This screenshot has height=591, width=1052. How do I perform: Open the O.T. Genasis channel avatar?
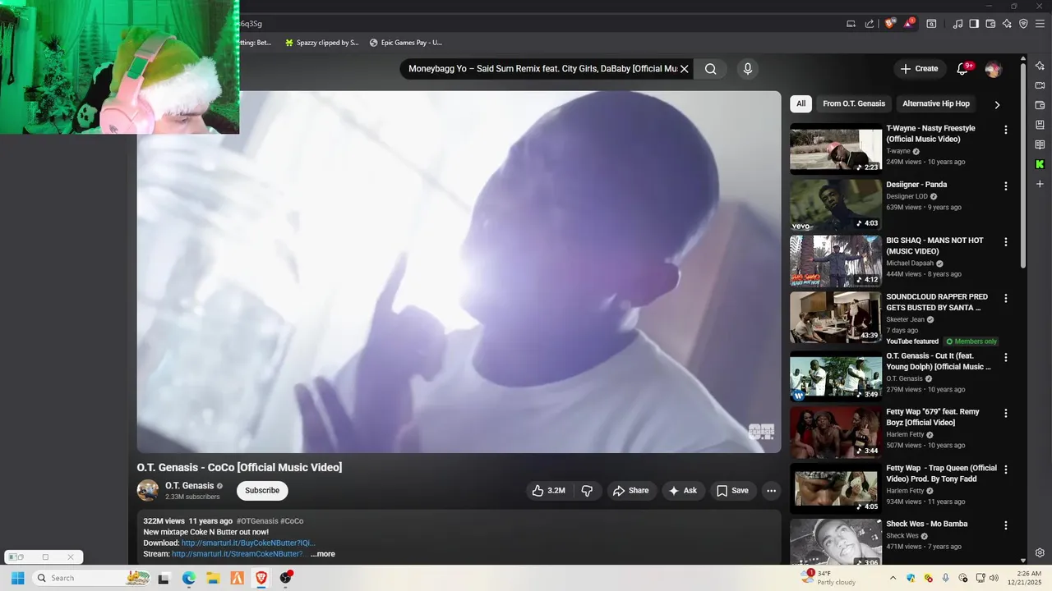pyautogui.click(x=148, y=491)
